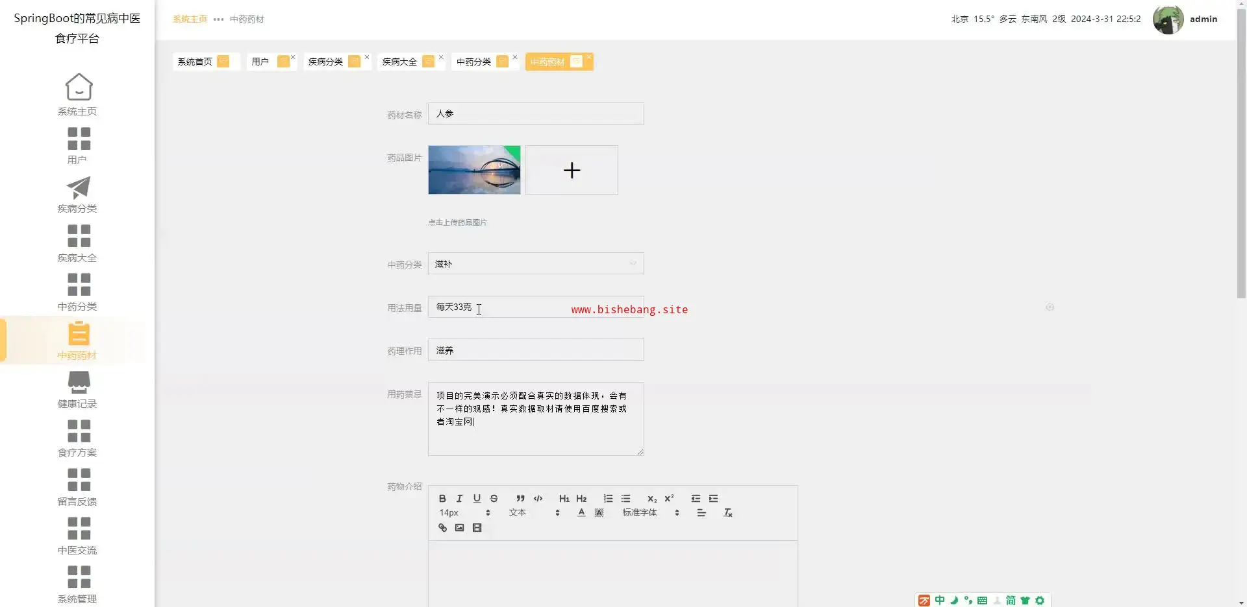The width and height of the screenshot is (1247, 607).
Task: Click the 药物介绍 rich text area
Action: pos(612,574)
